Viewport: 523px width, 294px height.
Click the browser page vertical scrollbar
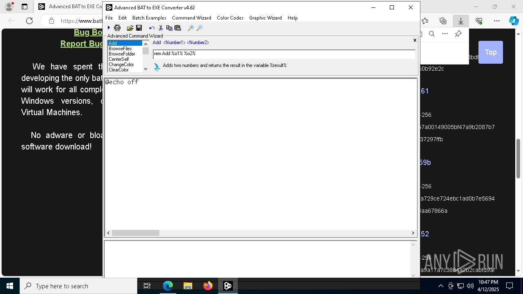pyautogui.click(x=519, y=158)
